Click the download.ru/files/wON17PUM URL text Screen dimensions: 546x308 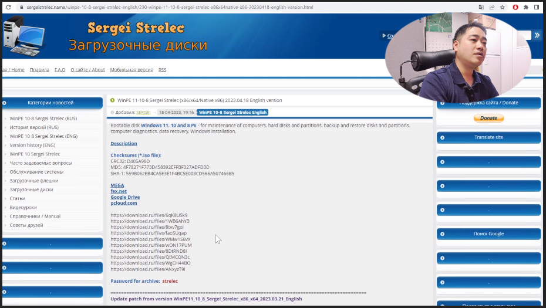[x=151, y=245]
